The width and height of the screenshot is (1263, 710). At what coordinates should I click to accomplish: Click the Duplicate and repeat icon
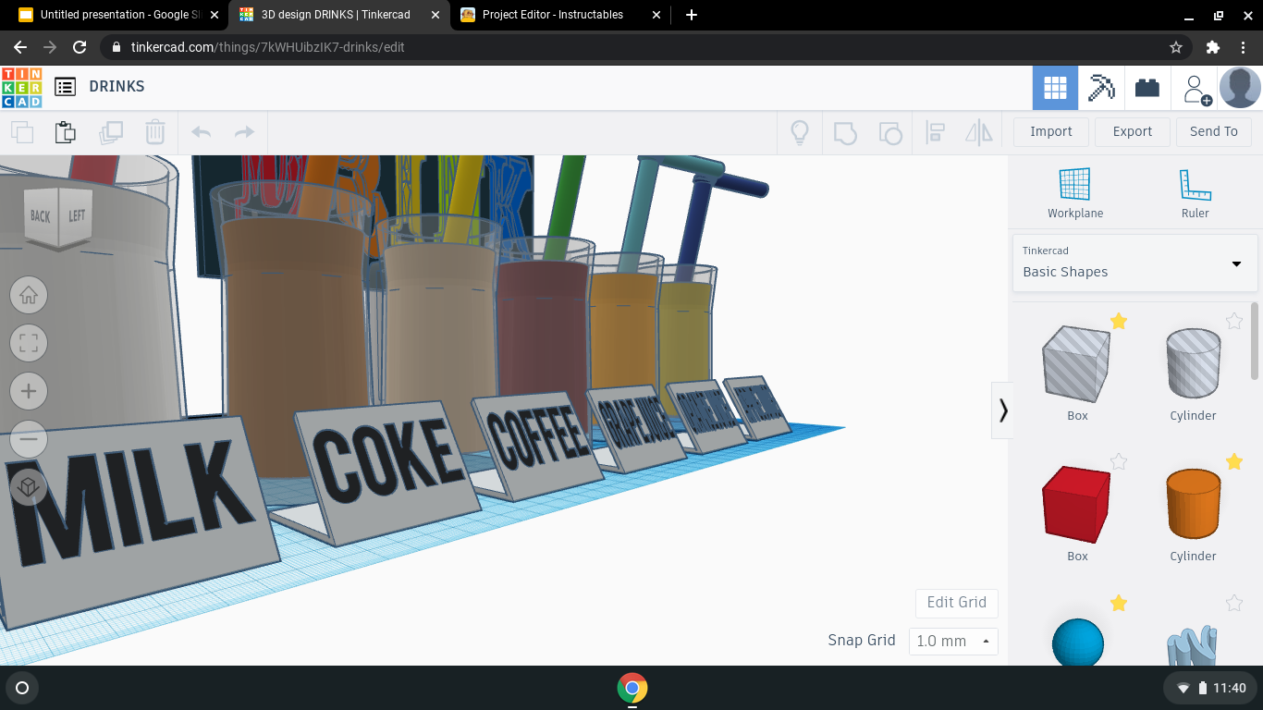(x=111, y=132)
